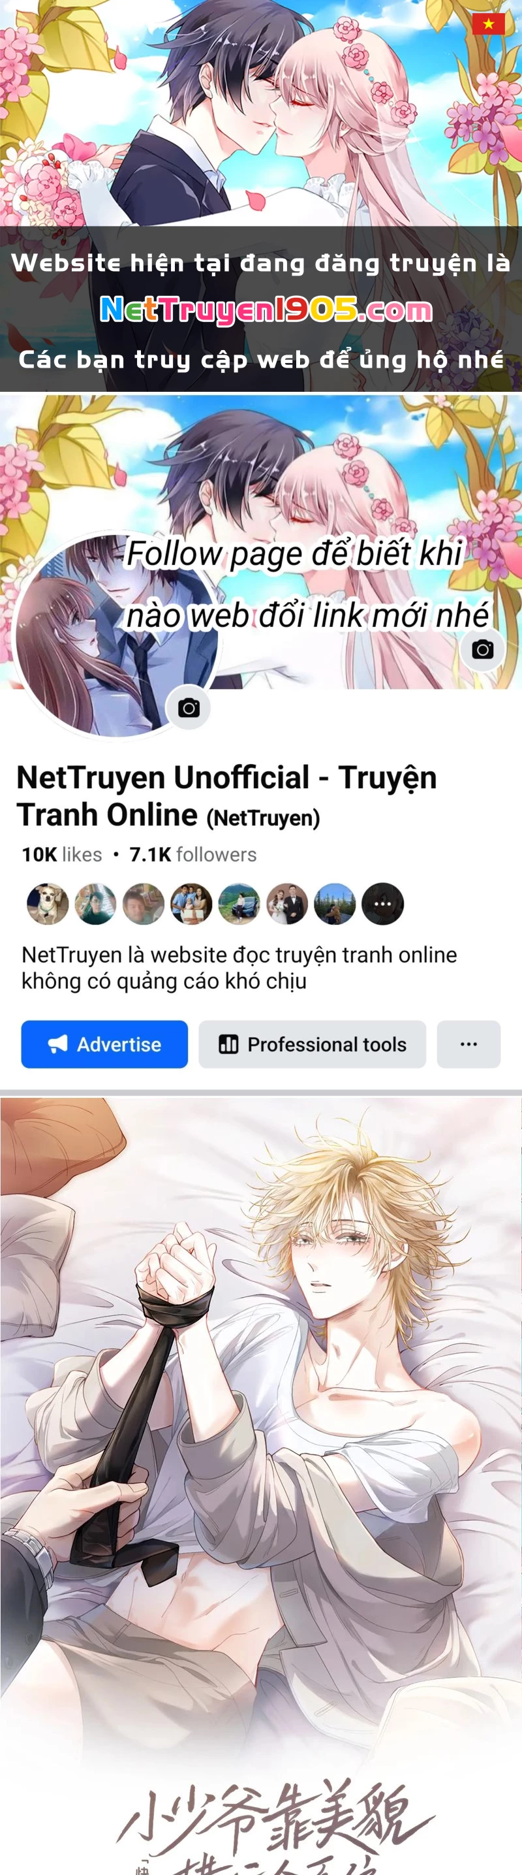The image size is (522, 1875).
Task: Open the dog avatar follower profile
Action: (48, 904)
